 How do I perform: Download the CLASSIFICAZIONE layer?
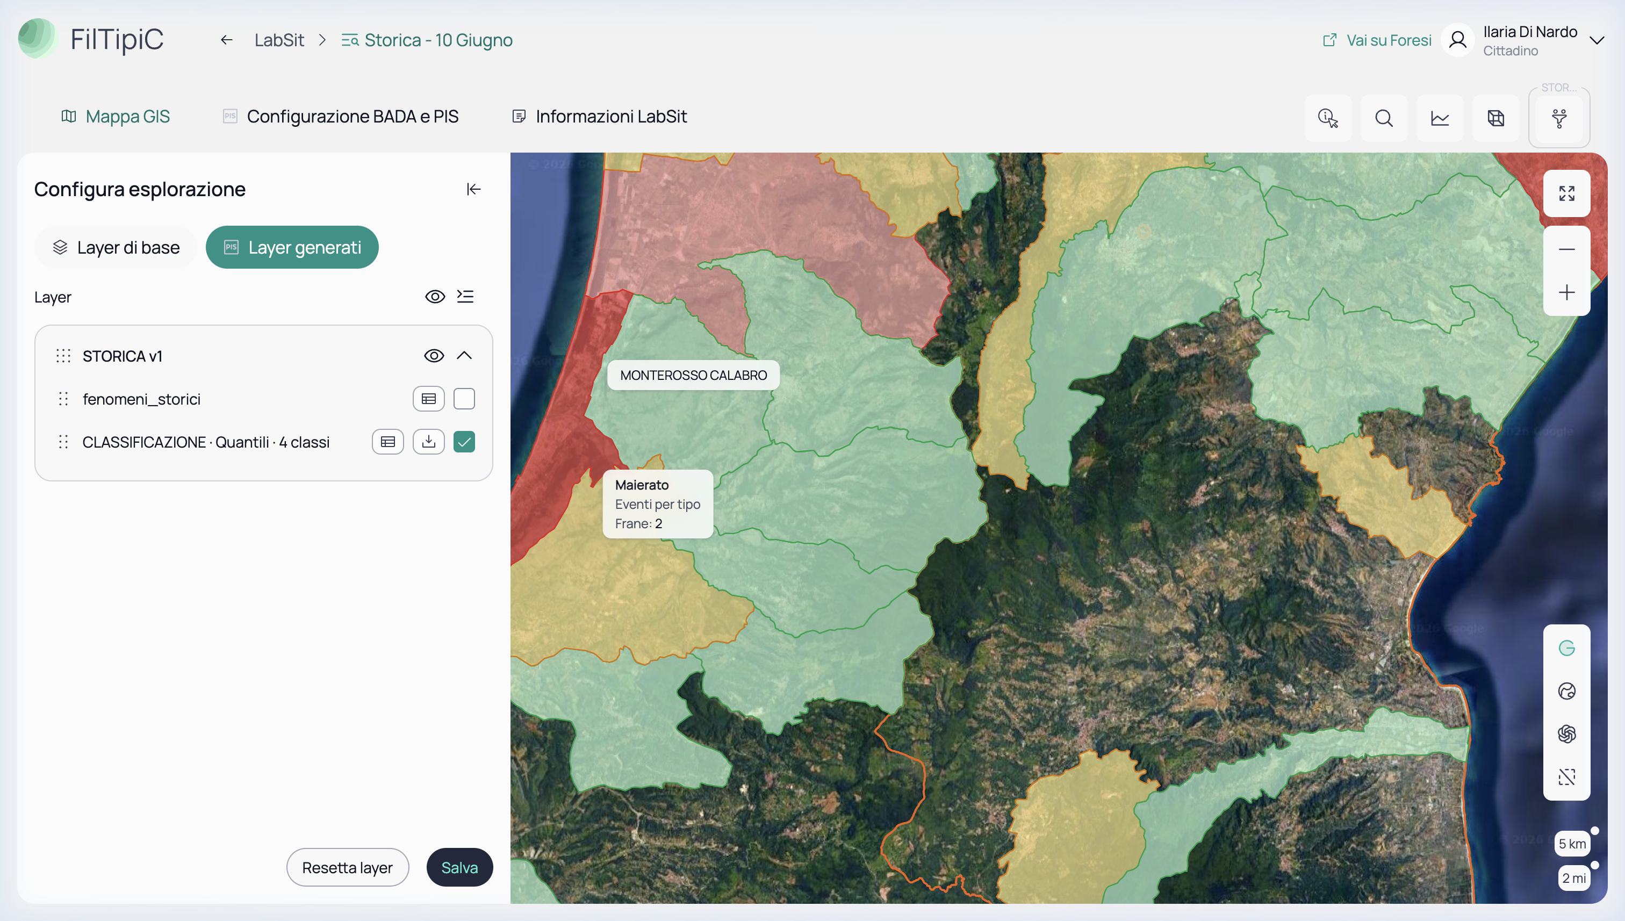(x=429, y=442)
